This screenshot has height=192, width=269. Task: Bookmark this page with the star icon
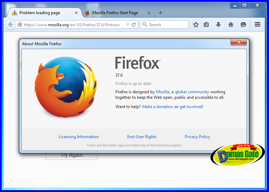[196, 25]
